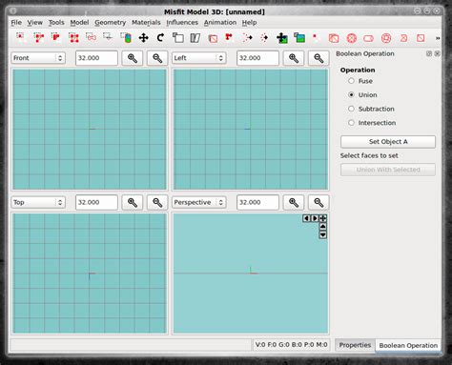Select the Create Cylinder tool icon
The height and width of the screenshot is (365, 452).
coord(368,38)
